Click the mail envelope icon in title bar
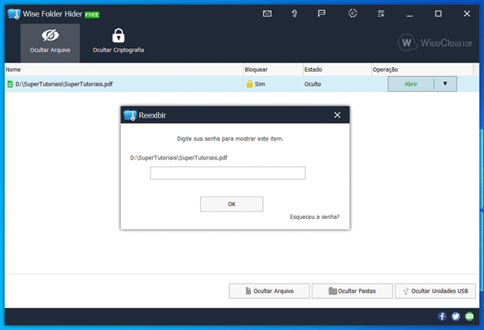The image size is (484, 330). click(x=267, y=13)
